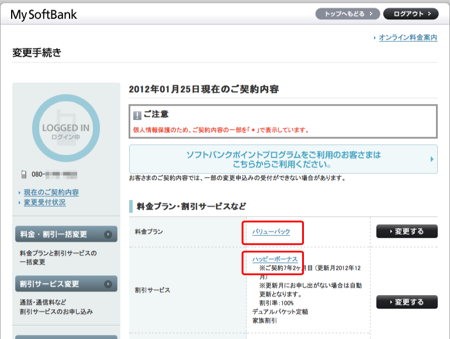
Task: Log out with the ログアウト button
Action: tap(411, 14)
